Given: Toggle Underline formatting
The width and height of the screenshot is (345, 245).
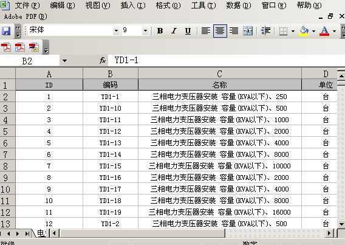Looking at the screenshot, I should [188, 31].
